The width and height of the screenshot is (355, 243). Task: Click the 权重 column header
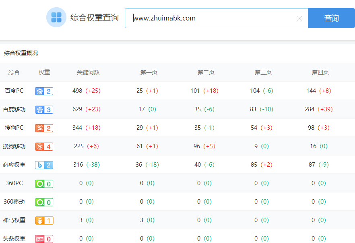coord(44,72)
